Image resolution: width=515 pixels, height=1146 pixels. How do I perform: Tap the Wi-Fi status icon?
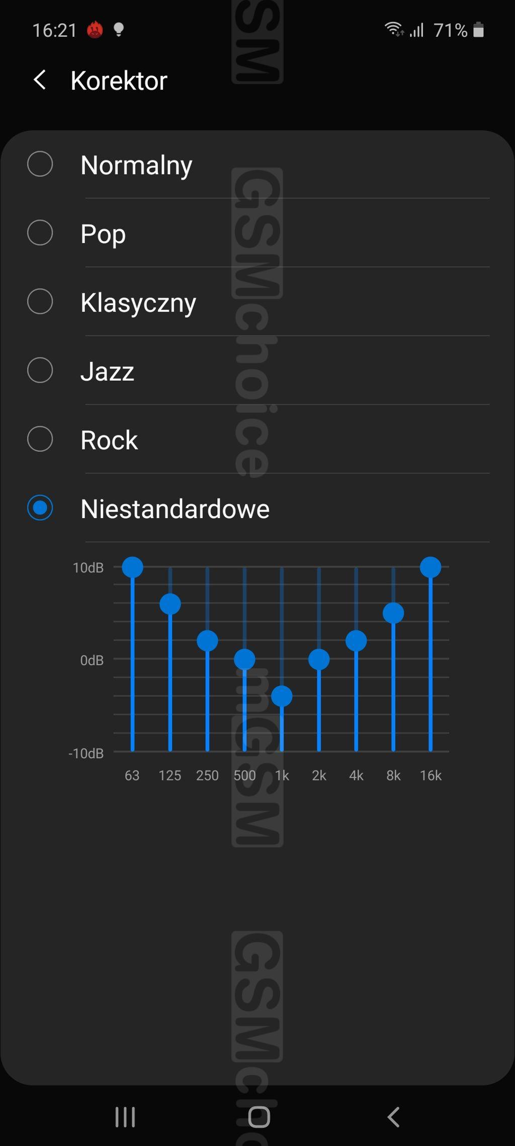(x=394, y=29)
